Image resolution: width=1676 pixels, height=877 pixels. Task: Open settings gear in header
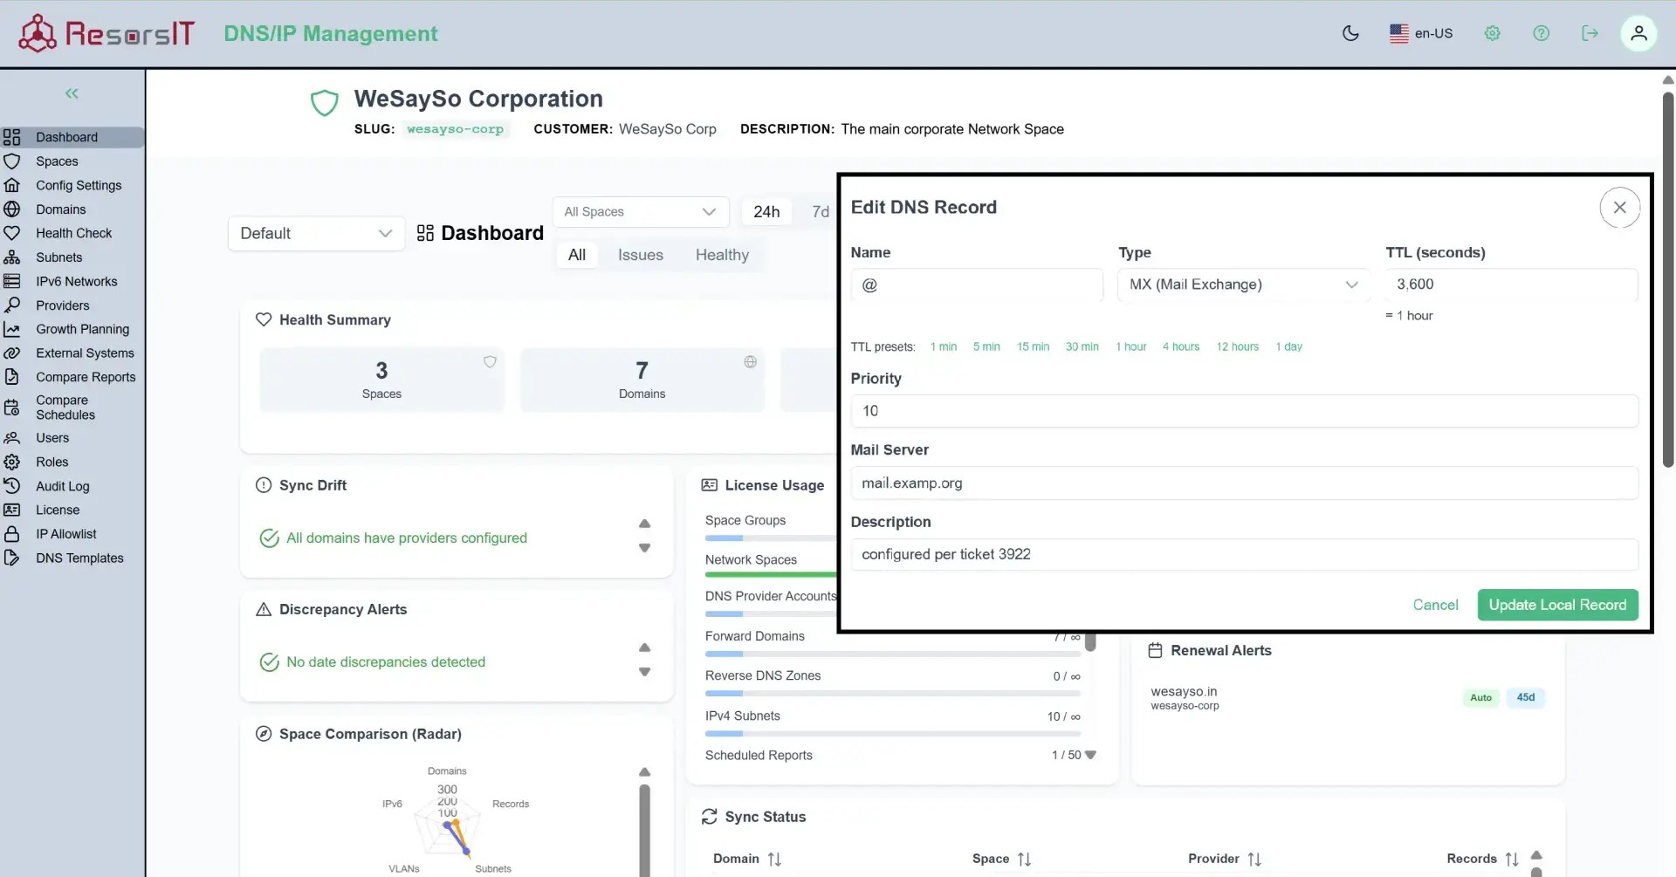pyautogui.click(x=1493, y=33)
